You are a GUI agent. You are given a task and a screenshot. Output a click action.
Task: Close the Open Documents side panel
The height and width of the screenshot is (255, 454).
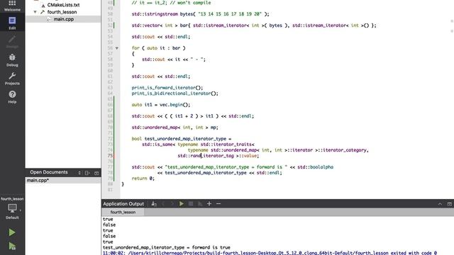tap(96, 173)
